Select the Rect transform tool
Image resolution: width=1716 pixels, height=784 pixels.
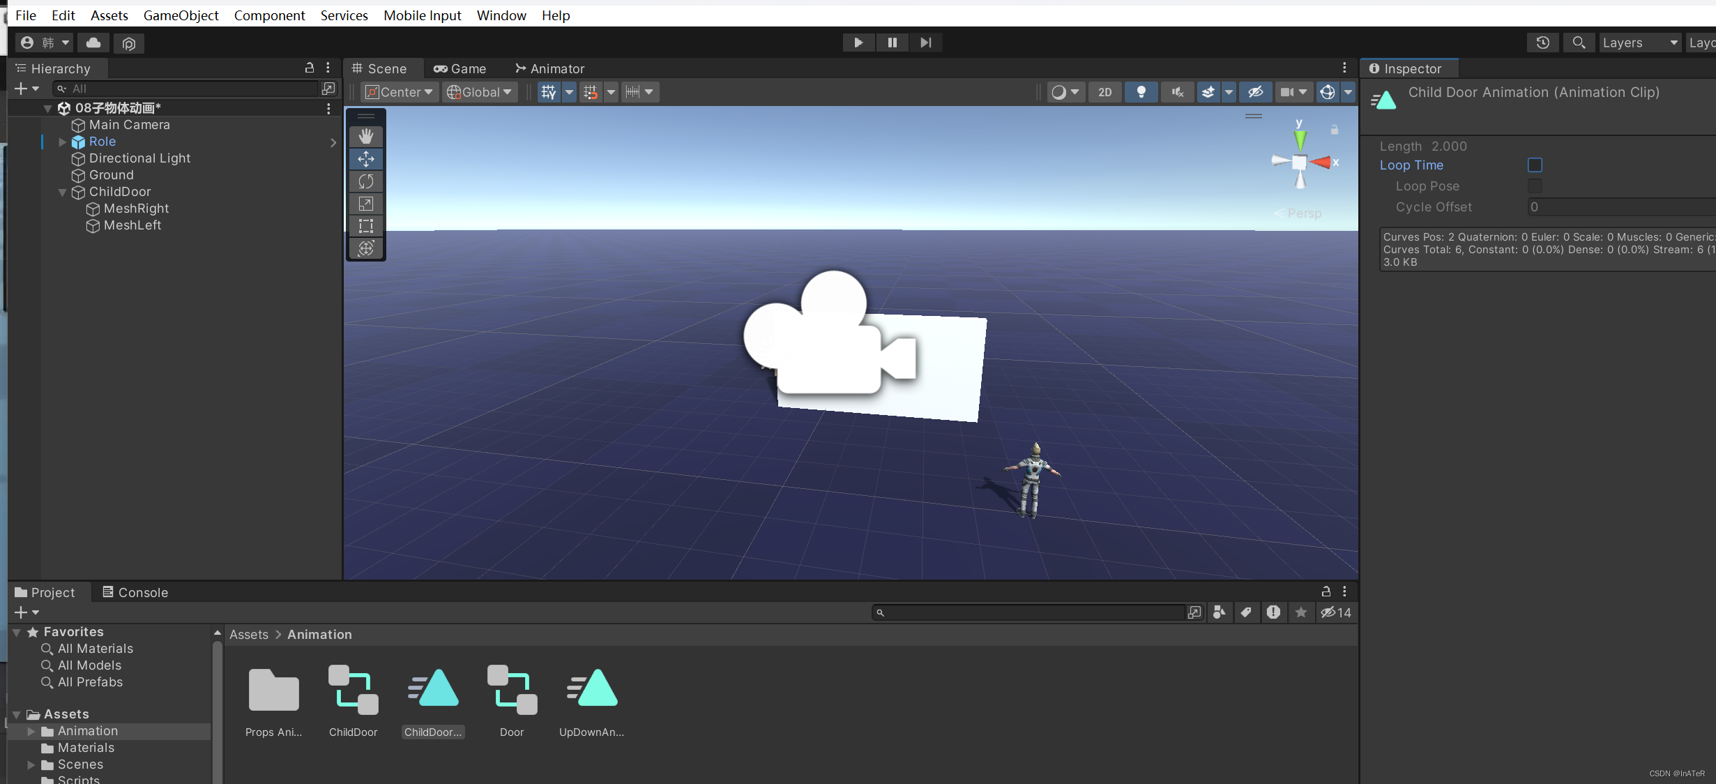click(x=365, y=226)
